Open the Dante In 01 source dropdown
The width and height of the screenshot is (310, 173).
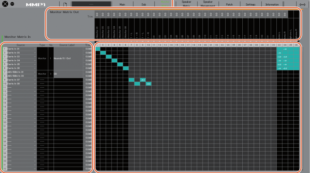click(x=22, y=49)
